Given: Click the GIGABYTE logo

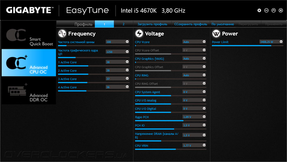Looking at the screenshot, I should pos(29,10).
